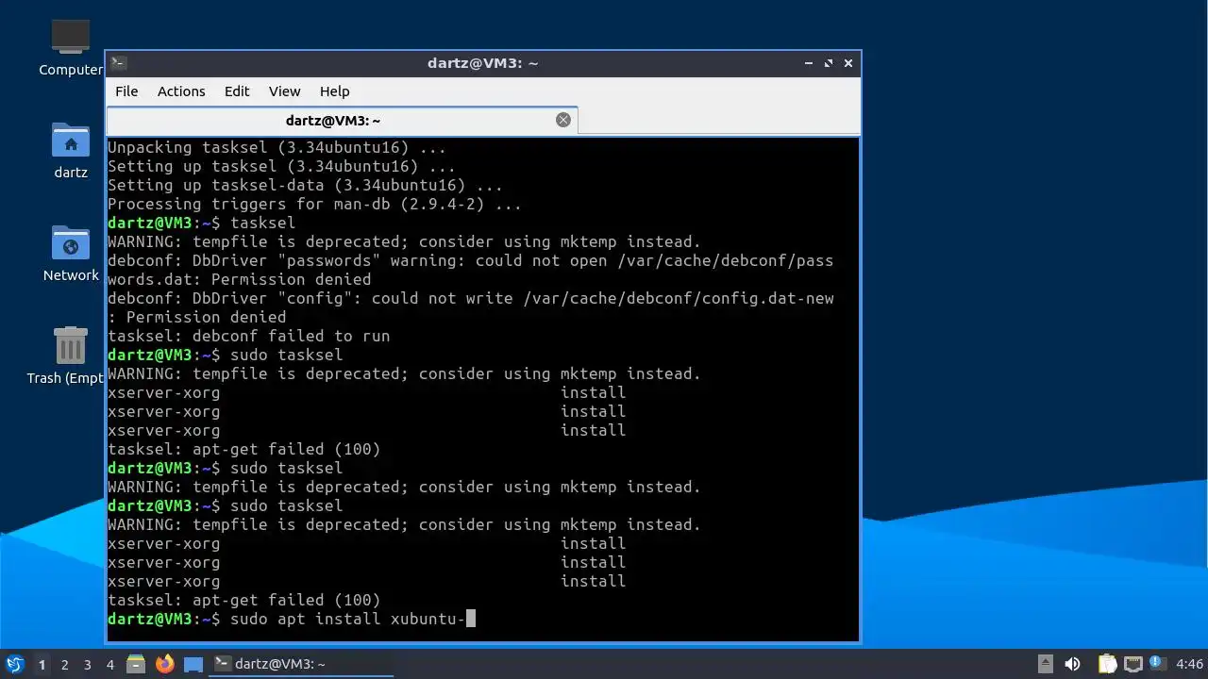This screenshot has height=679, width=1208.
Task: Select the dartz@VM3: ~ terminal tab
Action: tap(342, 121)
